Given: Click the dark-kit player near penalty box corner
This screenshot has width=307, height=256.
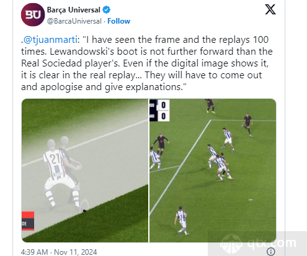Looking at the screenshot, I should 247,125.
